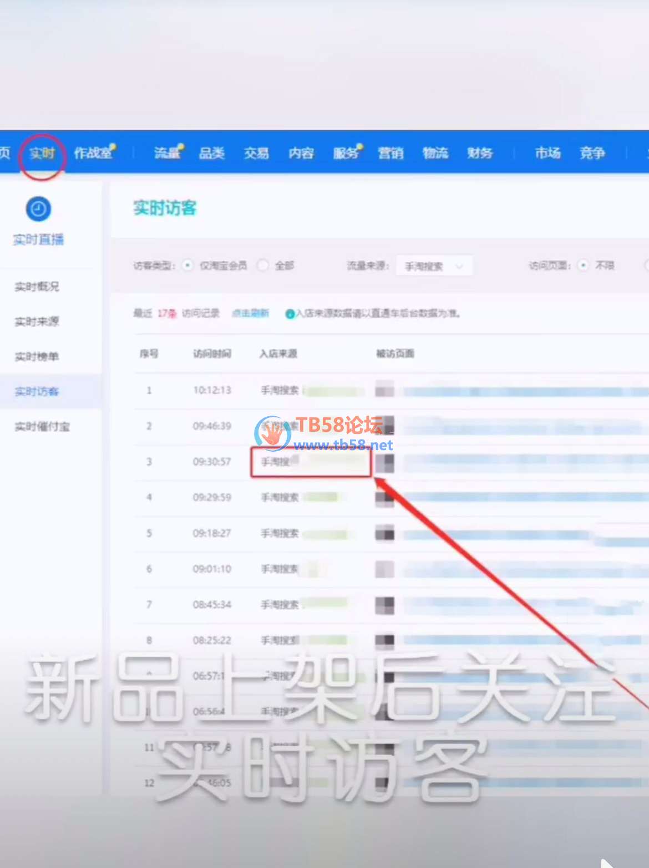
Task: Select 内容 in the top navigation
Action: 300,154
